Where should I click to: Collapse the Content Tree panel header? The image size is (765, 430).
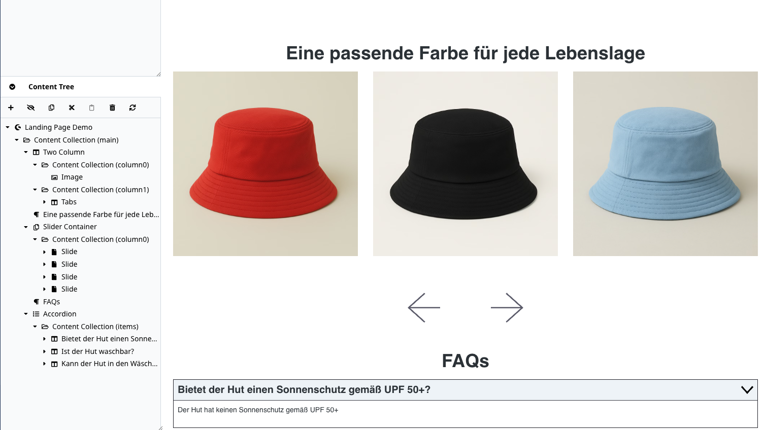tap(12, 87)
